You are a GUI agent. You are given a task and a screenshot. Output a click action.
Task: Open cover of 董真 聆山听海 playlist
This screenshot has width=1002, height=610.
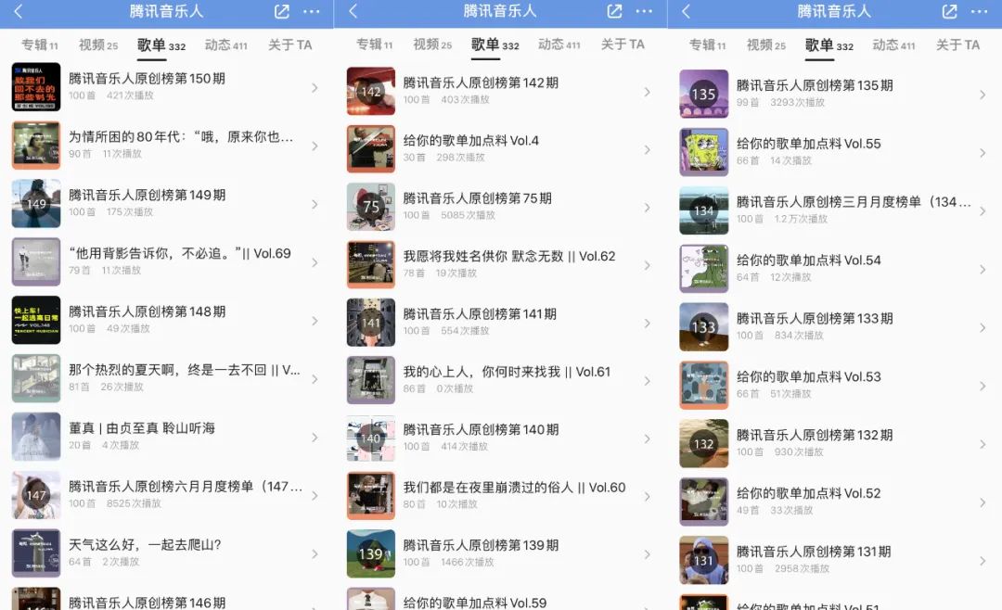pyautogui.click(x=36, y=437)
